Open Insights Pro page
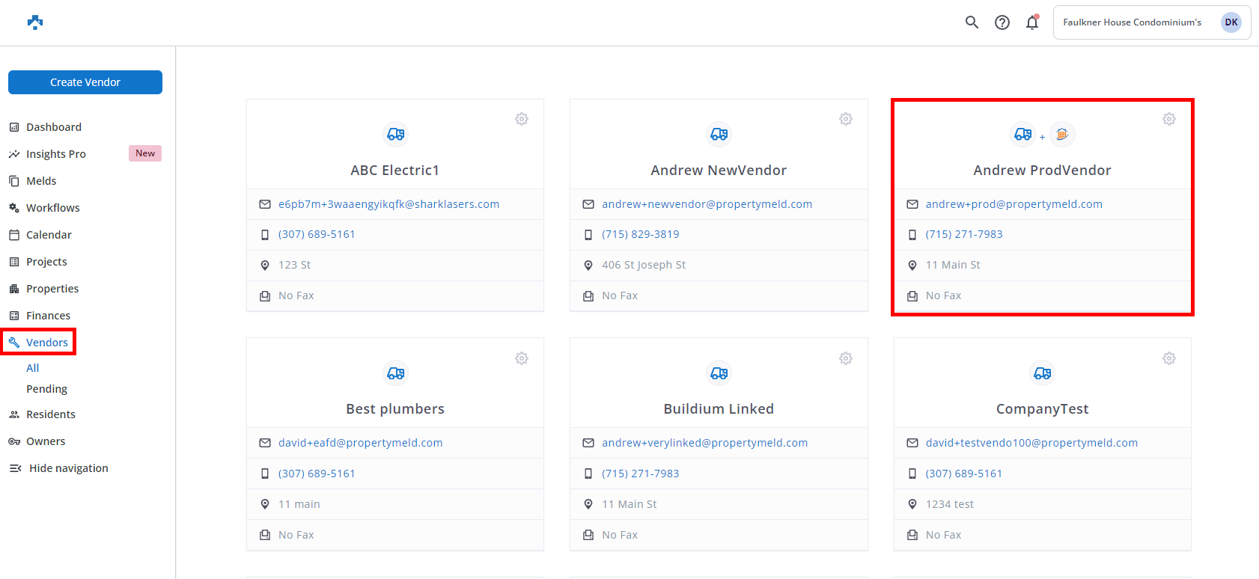This screenshot has height=579, width=1259. click(56, 154)
